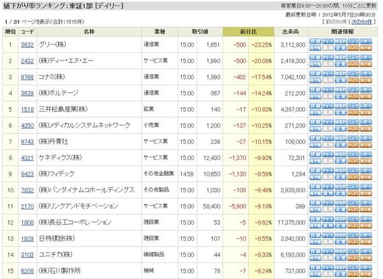Image resolution: width=383 pixels, height=279 pixels.
Task: Open ニュース button in ディー・エヌ・エー row
Action: tap(353, 57)
